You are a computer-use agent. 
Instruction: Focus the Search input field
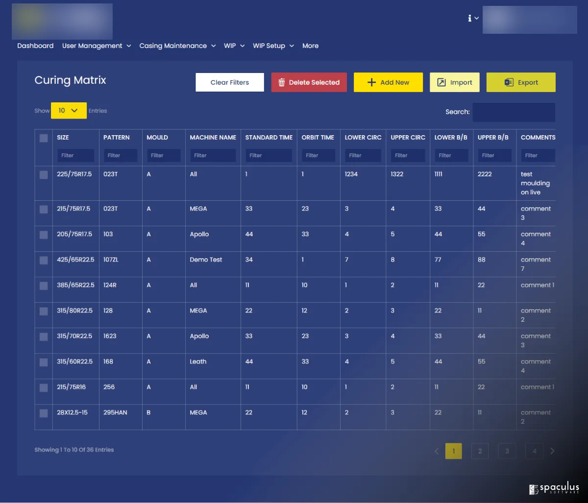click(514, 112)
